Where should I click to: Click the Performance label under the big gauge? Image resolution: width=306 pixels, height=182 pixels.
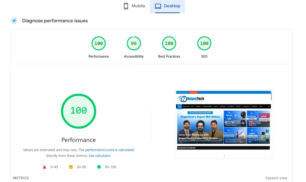[78, 140]
